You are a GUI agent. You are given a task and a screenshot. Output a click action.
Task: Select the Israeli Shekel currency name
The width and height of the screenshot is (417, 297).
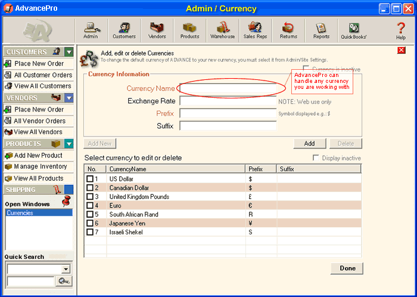(126, 232)
